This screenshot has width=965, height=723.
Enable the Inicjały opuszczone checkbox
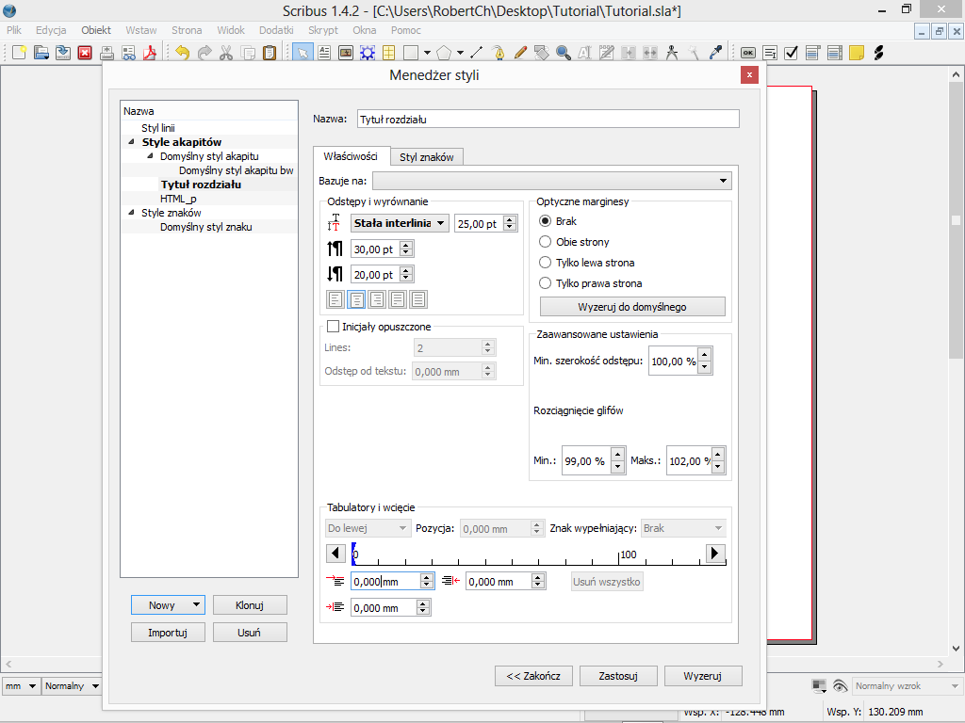pyautogui.click(x=333, y=327)
